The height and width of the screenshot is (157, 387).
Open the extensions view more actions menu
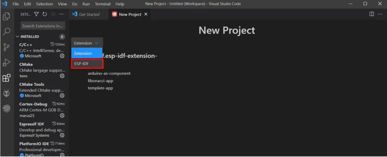coord(62,14)
